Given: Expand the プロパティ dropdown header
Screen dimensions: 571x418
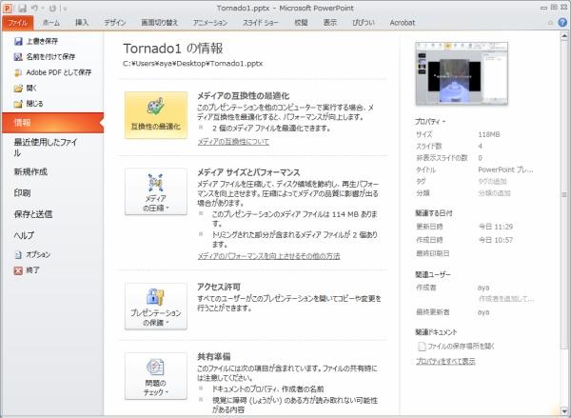Looking at the screenshot, I should pos(430,122).
